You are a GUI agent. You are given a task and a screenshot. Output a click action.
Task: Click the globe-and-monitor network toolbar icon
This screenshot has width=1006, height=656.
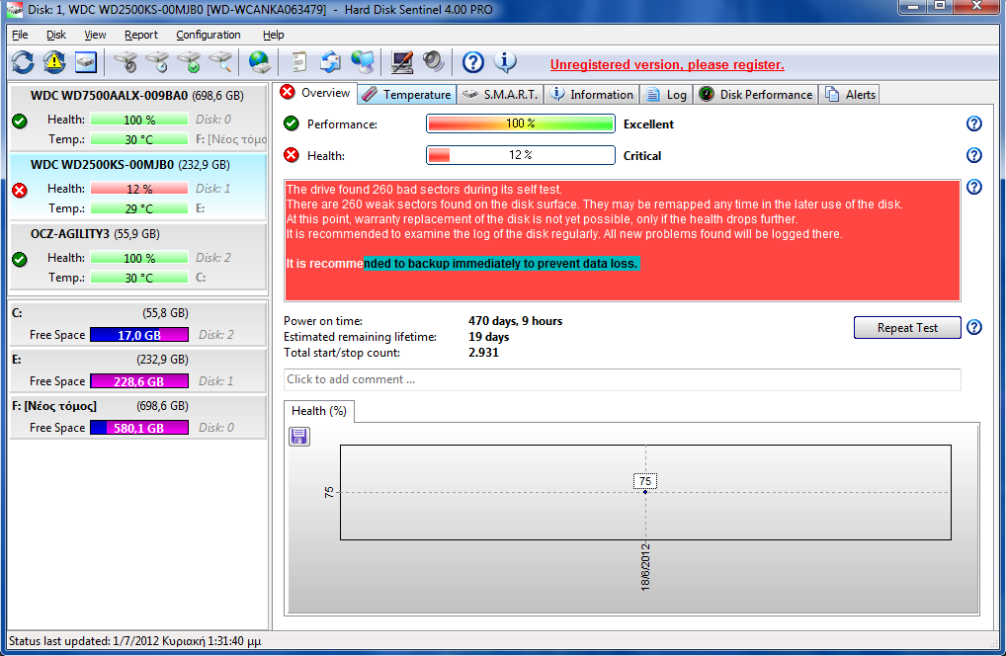pyautogui.click(x=363, y=62)
